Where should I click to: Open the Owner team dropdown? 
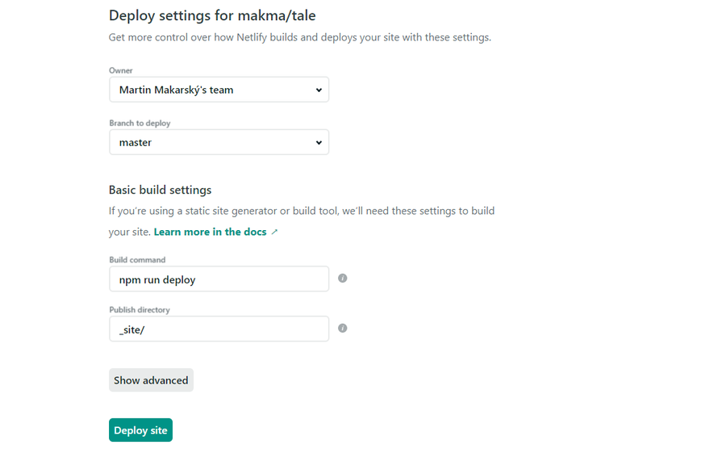coord(219,90)
